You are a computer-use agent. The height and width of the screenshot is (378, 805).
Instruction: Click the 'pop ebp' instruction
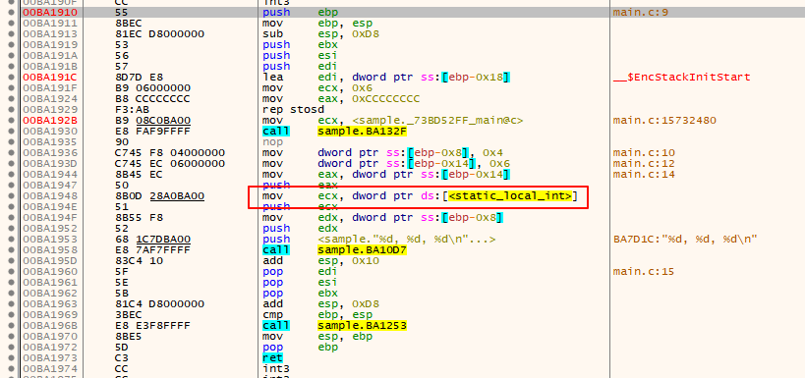[301, 347]
